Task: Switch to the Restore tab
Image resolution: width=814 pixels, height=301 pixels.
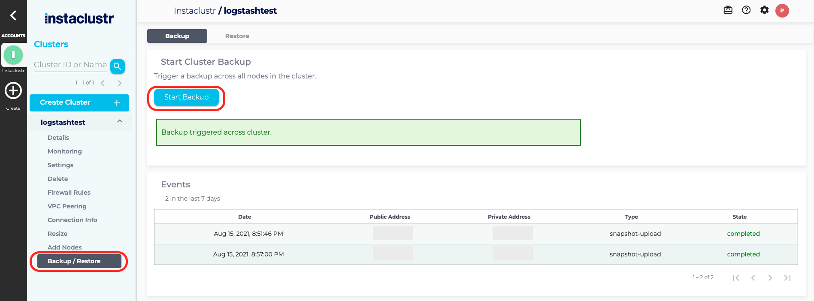Action: click(x=237, y=36)
